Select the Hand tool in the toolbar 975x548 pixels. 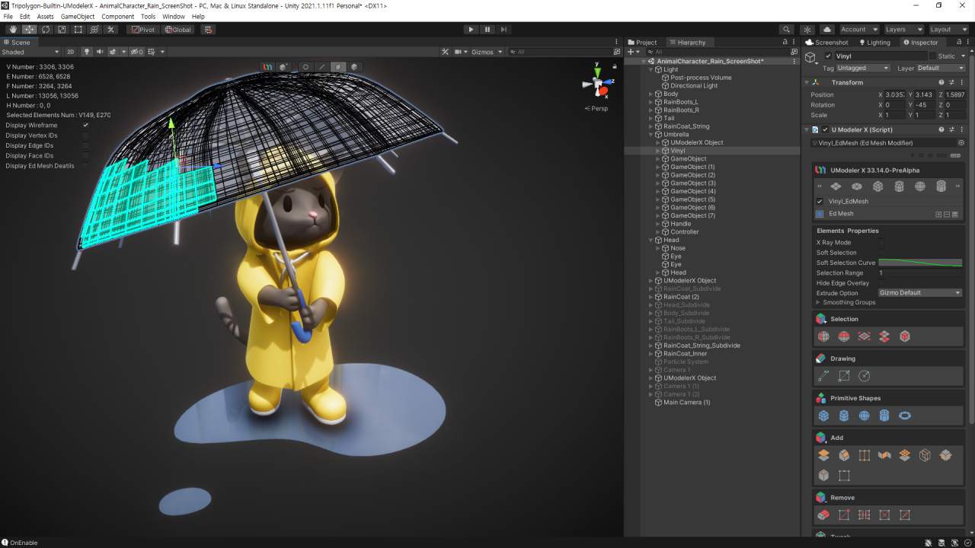(12, 30)
